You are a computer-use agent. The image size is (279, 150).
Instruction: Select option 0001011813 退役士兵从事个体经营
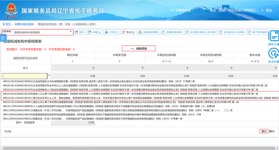121,102
